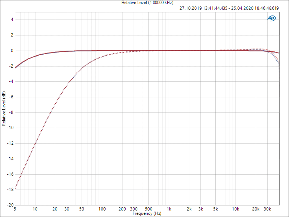Viewport: 289px width, 217px height.
Task: Click the 100 Hz tick label
Action: coord(102,209)
